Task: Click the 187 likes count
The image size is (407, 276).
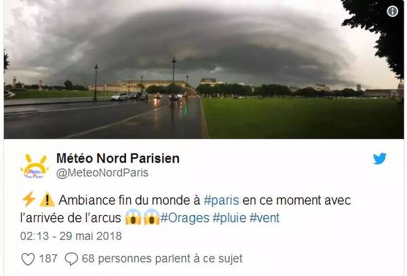Action: (x=48, y=258)
